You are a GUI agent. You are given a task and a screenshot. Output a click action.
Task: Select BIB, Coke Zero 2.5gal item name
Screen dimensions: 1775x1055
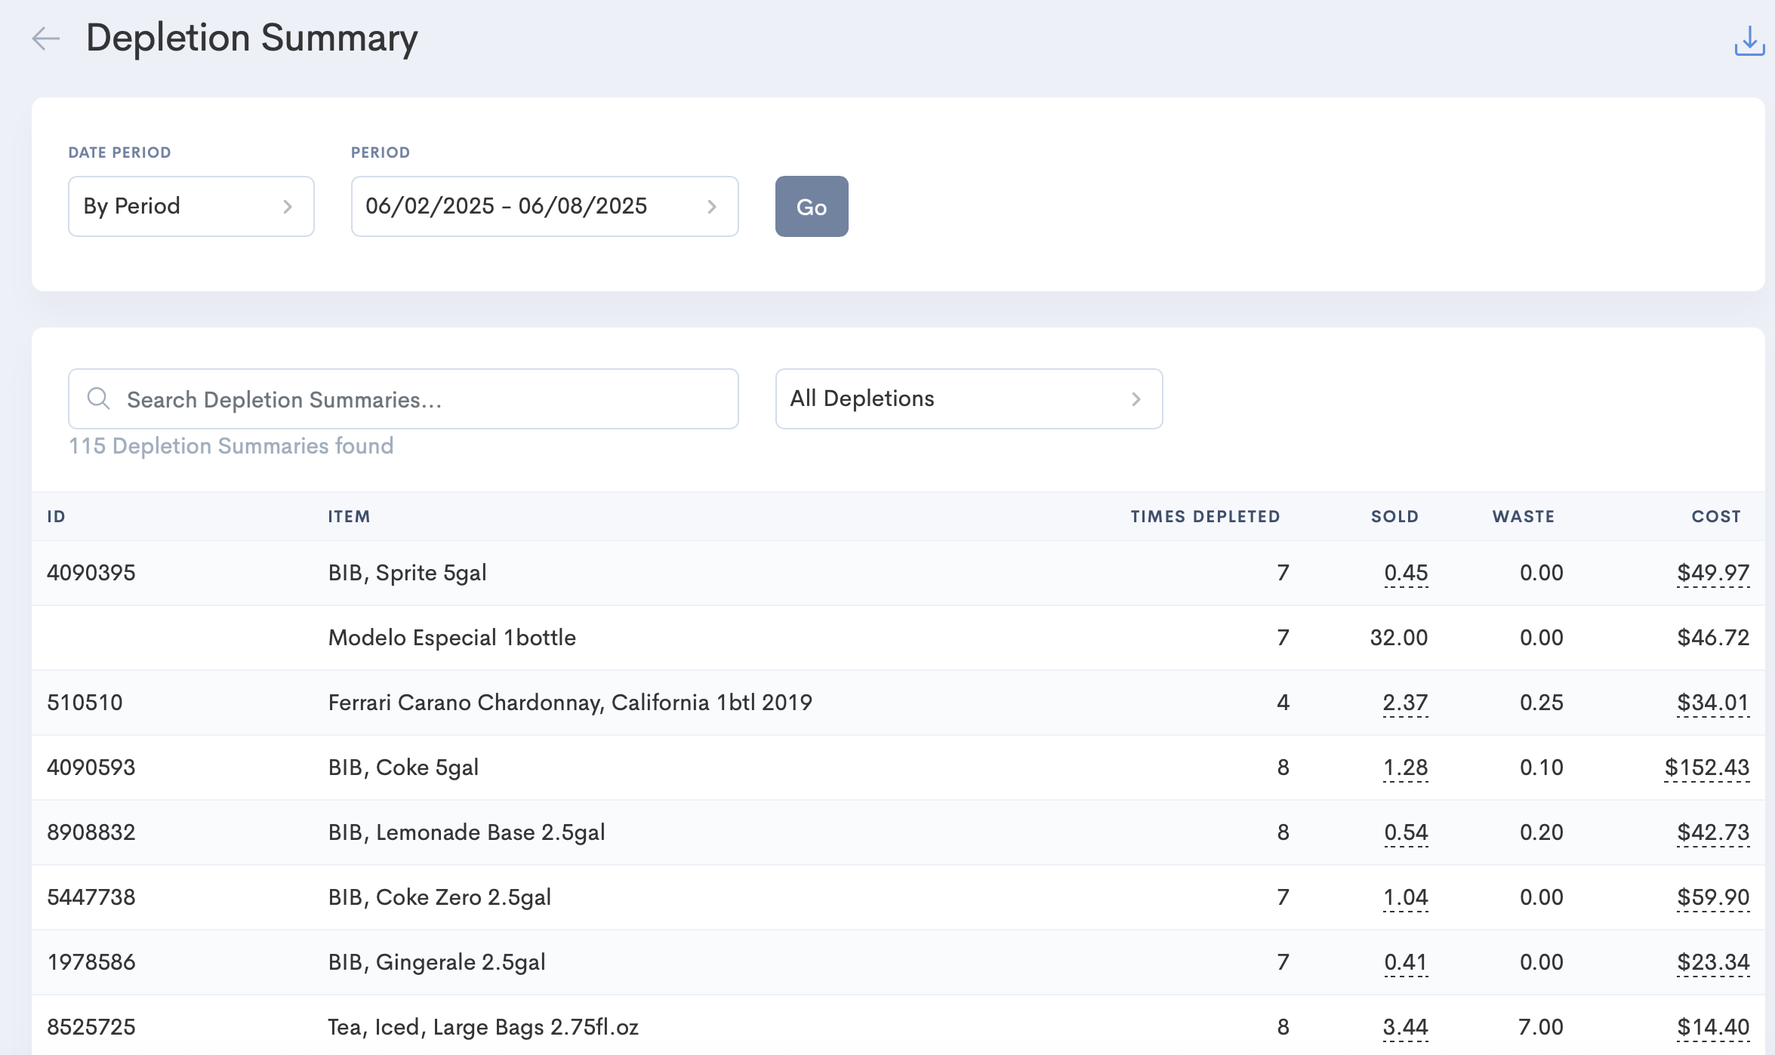click(439, 897)
